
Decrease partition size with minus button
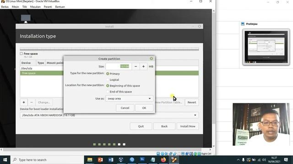(136, 67)
